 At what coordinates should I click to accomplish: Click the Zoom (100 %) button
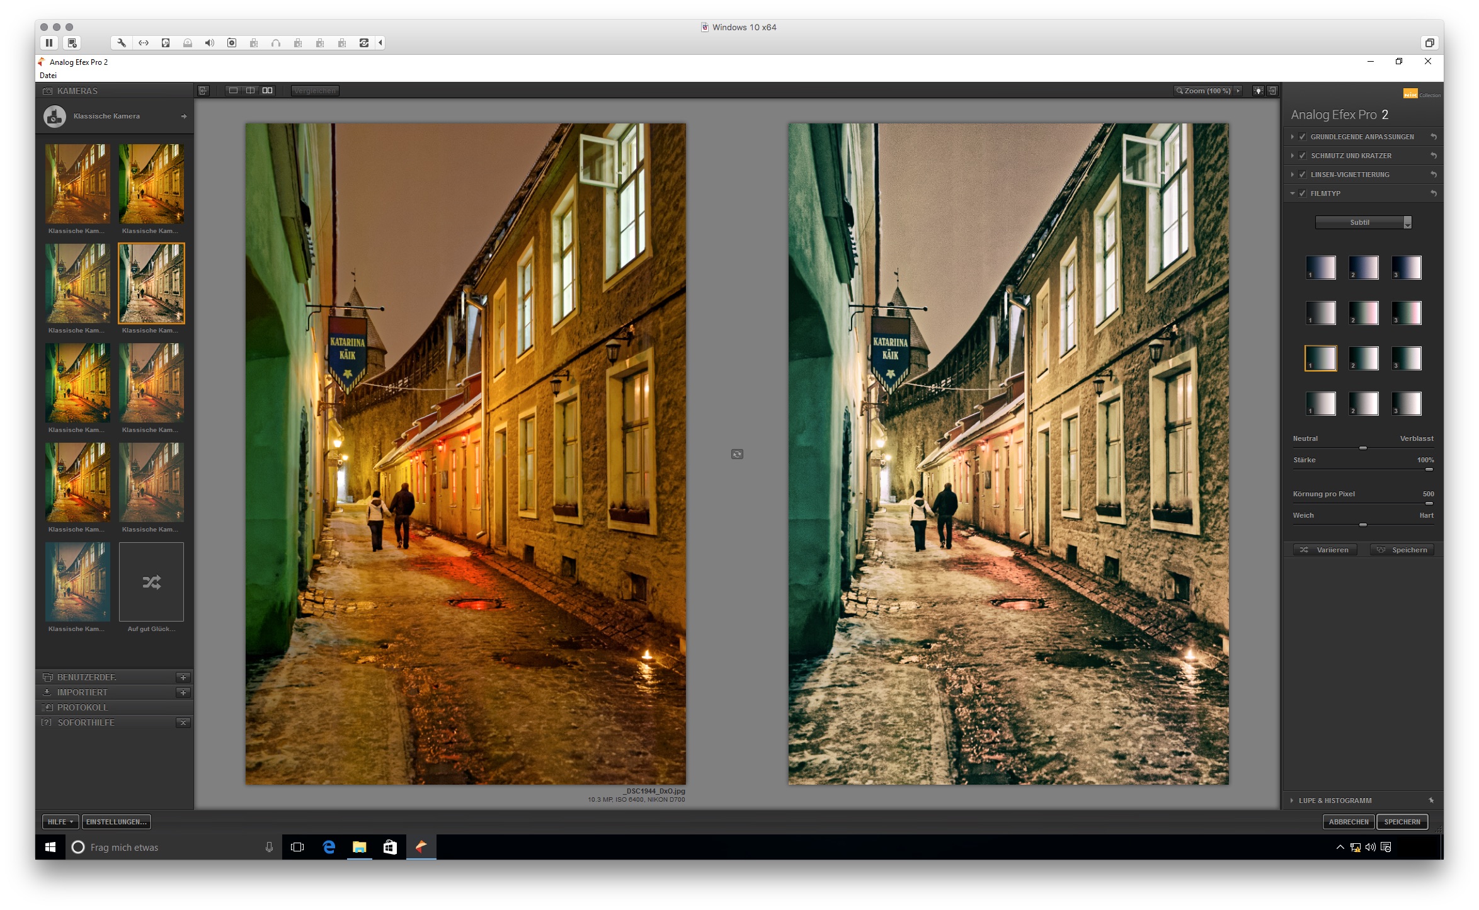pyautogui.click(x=1203, y=91)
